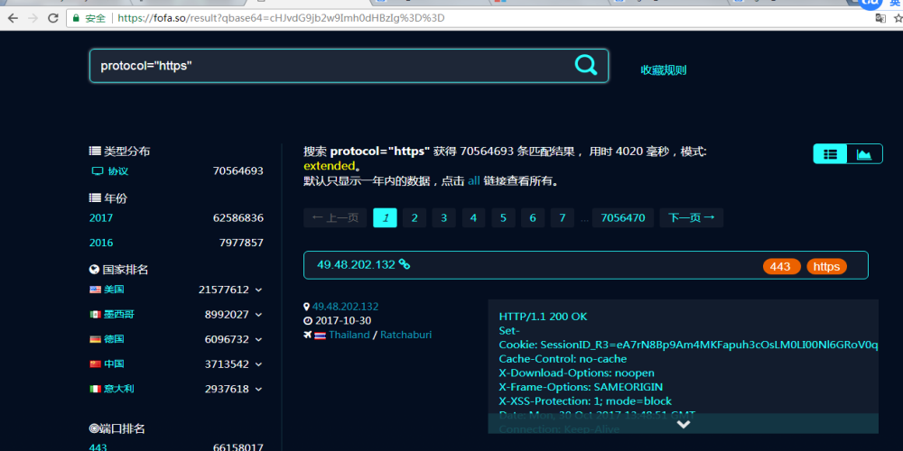Click browser back arrow
Screen dimensions: 903x451
pyautogui.click(x=13, y=18)
